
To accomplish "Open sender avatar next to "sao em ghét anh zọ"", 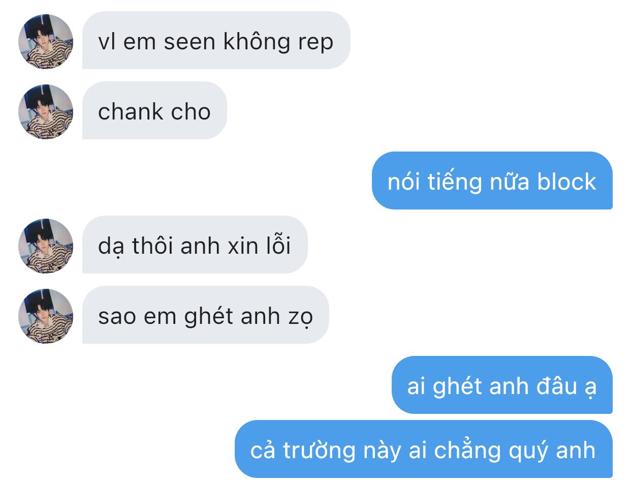I will [x=46, y=316].
